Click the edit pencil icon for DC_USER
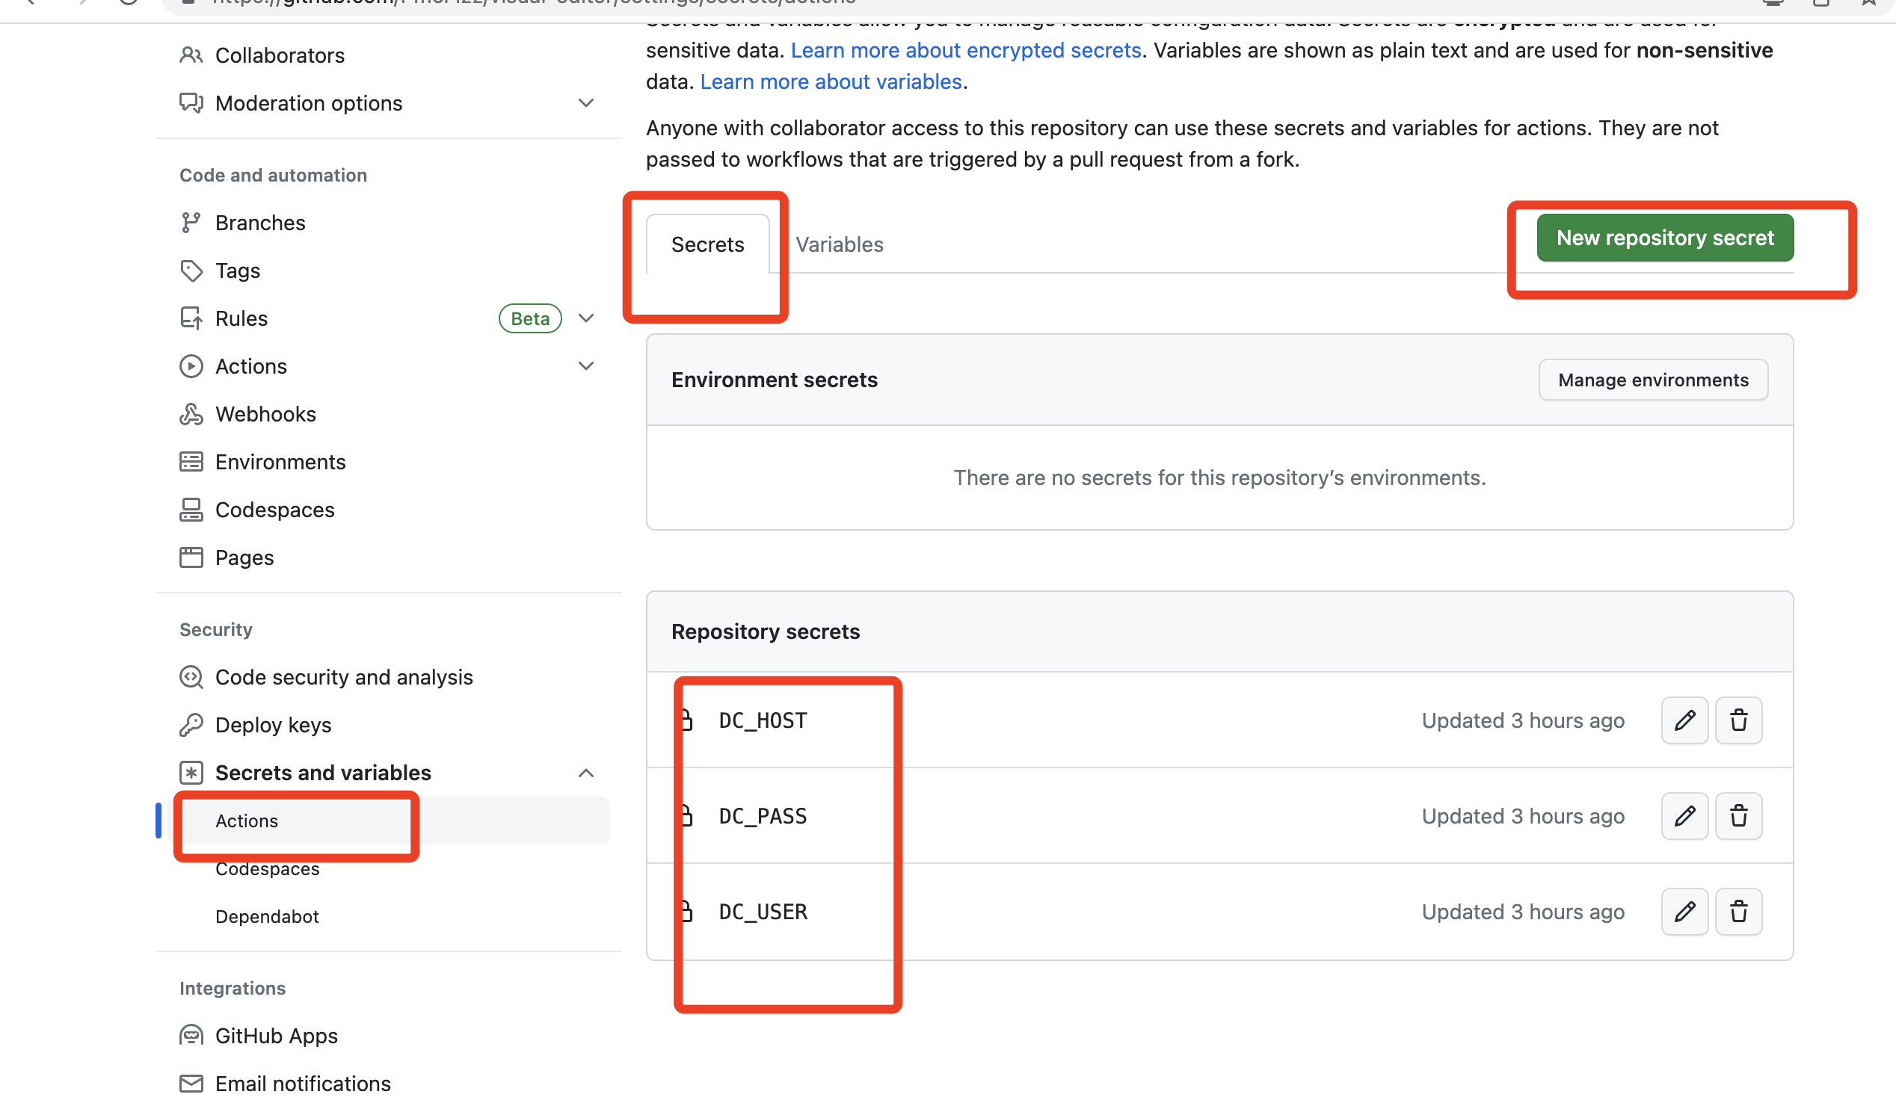Screen dimensions: 1896x1115 (1684, 912)
